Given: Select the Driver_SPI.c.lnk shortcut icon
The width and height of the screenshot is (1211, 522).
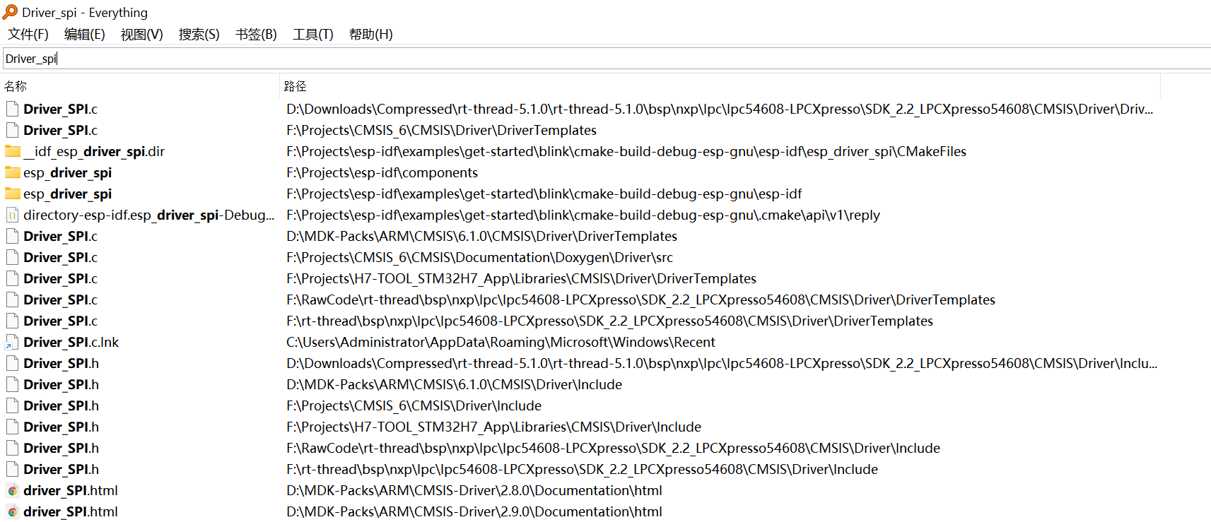Looking at the screenshot, I should point(12,342).
